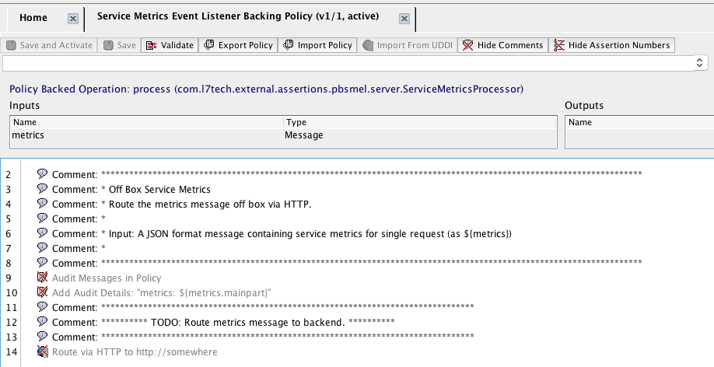The height and width of the screenshot is (367, 714).
Task: Switch to the Home tab
Action: click(33, 17)
